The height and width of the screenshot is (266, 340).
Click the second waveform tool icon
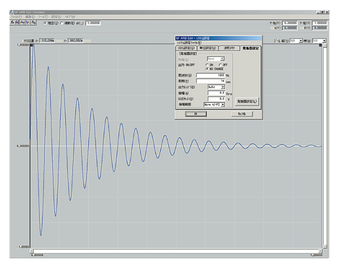(x=16, y=23)
